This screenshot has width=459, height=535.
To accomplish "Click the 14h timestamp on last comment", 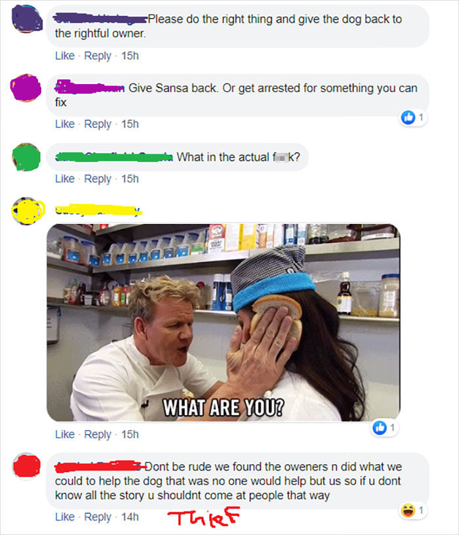I will [x=130, y=517].
